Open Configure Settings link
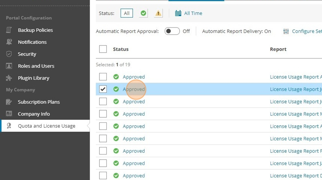The height and width of the screenshot is (180, 322). coord(307,31)
